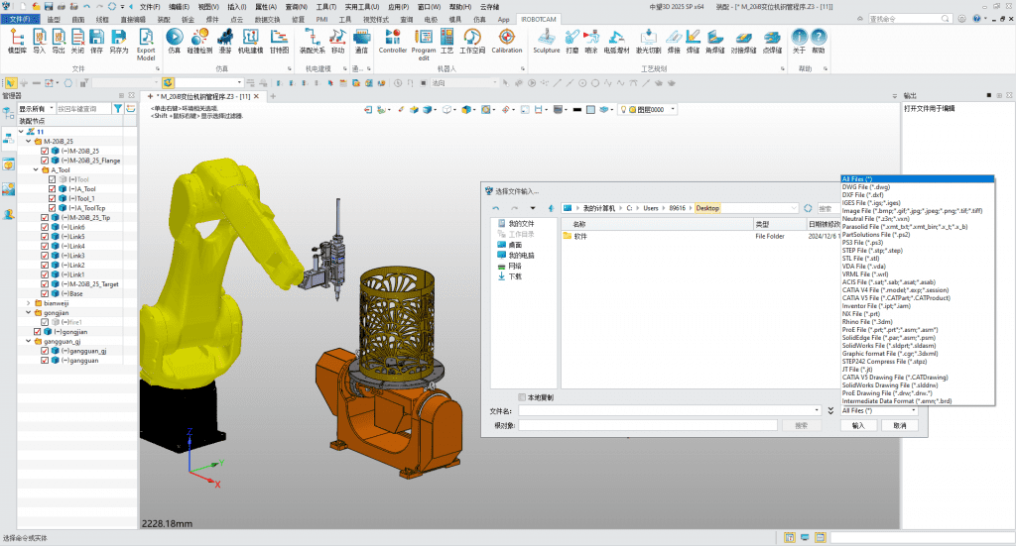The height and width of the screenshot is (546, 1016).
Task: Uncheck the Link6 visibility checkbox
Action: point(45,227)
